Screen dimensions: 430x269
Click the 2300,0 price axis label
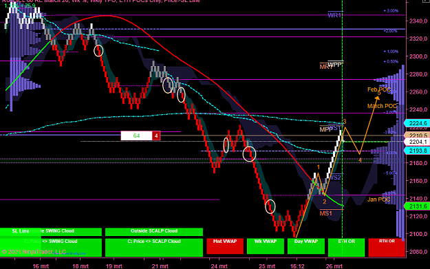(418, 56)
